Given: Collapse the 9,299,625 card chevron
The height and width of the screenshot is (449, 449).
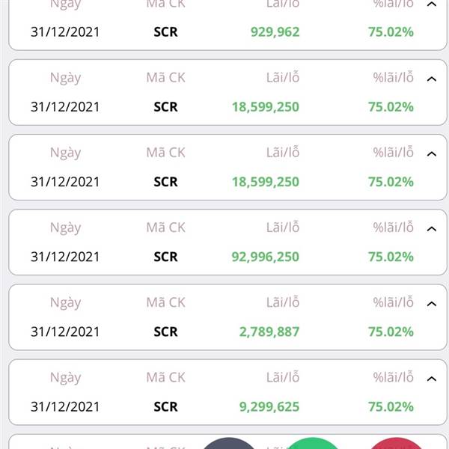Looking at the screenshot, I should 432,379.
